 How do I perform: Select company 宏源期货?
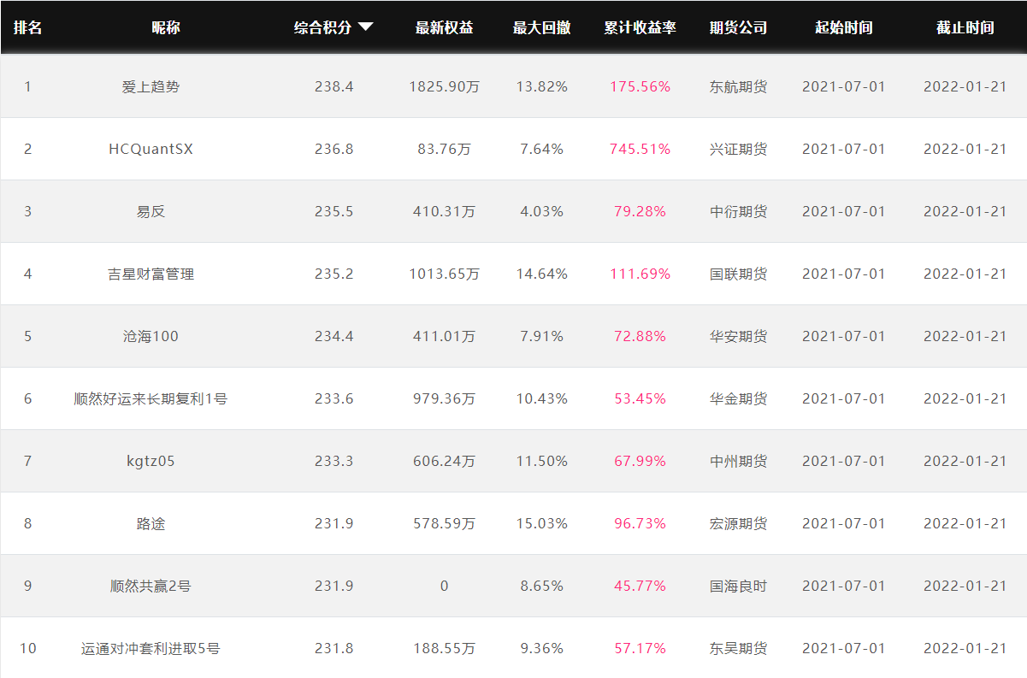(x=738, y=523)
